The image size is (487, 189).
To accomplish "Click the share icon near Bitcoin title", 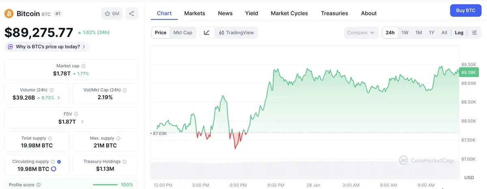I will [131, 13].
